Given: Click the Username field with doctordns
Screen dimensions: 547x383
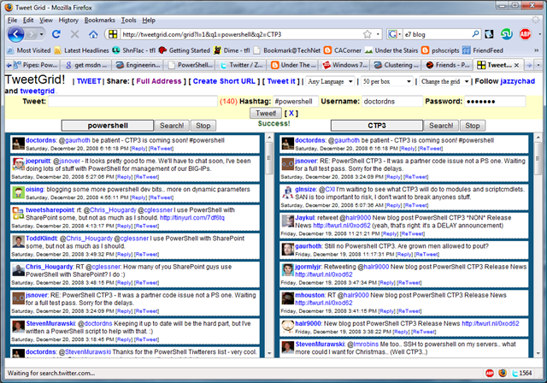Looking at the screenshot, I should point(392,102).
